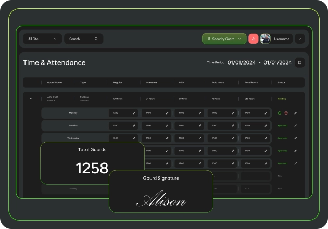Click the red alert notification icon
The image size is (328, 229).
(254, 39)
